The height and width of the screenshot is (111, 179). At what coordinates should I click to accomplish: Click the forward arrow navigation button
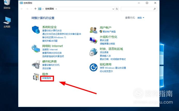pyautogui.click(x=27, y=9)
